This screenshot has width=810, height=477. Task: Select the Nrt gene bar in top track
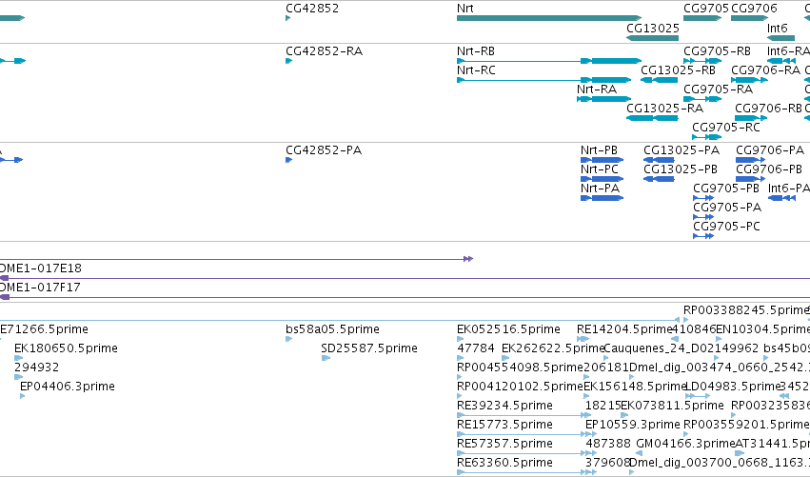coord(549,18)
